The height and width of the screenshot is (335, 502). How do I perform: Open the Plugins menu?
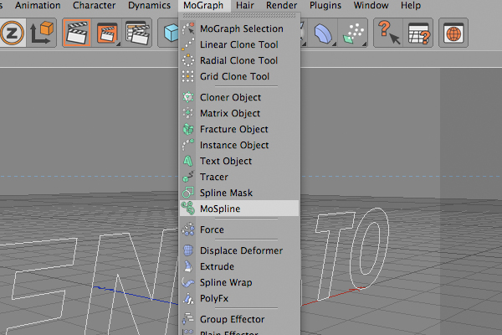pos(325,6)
